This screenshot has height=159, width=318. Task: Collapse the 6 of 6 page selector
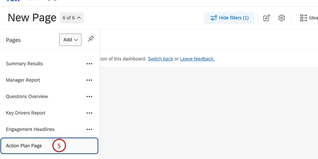(71, 18)
